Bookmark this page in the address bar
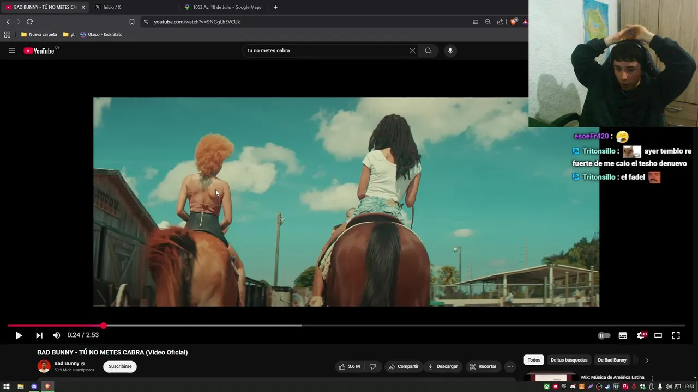The image size is (698, 392). click(131, 22)
